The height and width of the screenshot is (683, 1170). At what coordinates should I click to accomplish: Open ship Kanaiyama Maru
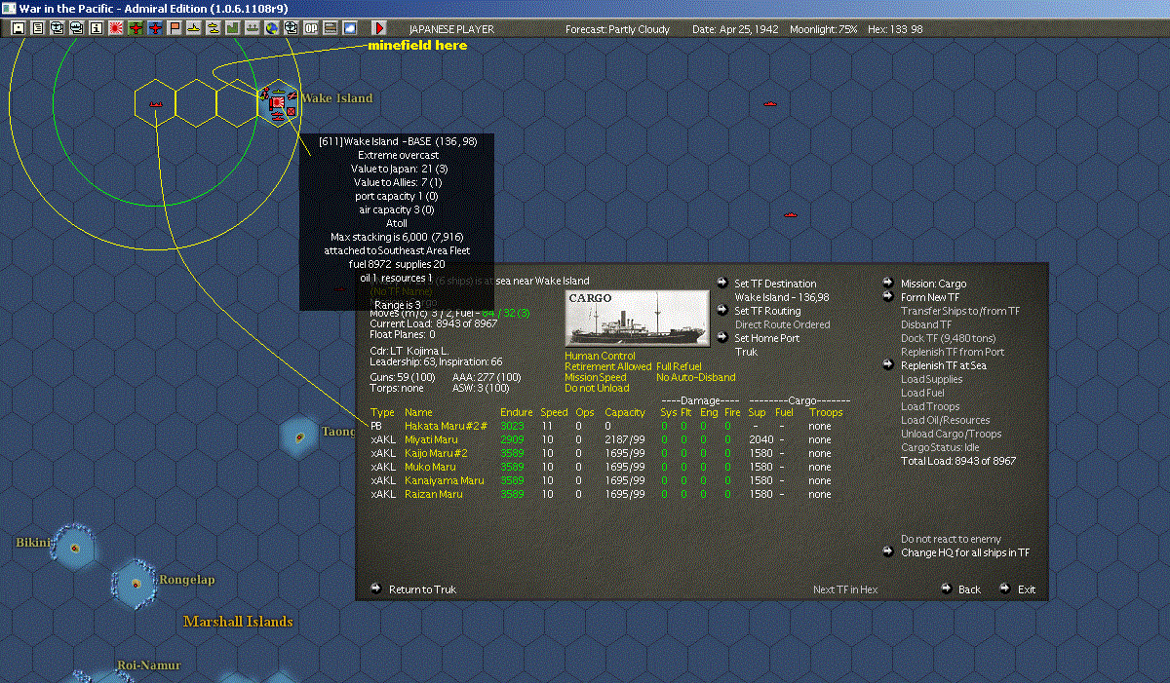pyautogui.click(x=444, y=480)
